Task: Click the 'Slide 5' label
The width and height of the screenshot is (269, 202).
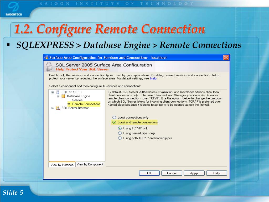Action: coord(13,192)
